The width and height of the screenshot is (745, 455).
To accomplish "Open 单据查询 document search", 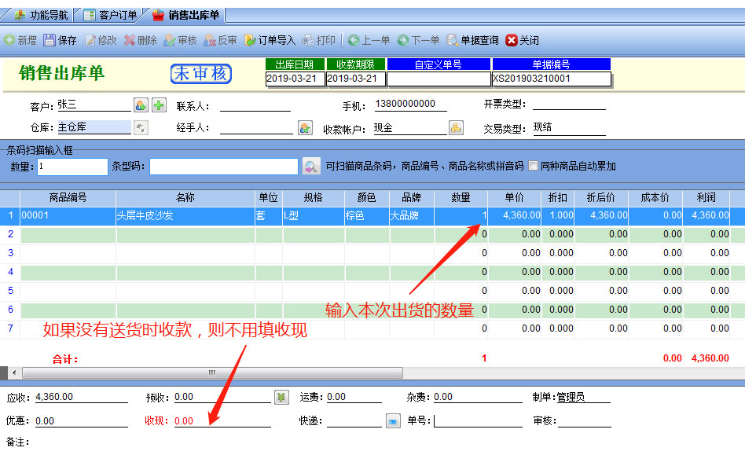I will coord(453,40).
